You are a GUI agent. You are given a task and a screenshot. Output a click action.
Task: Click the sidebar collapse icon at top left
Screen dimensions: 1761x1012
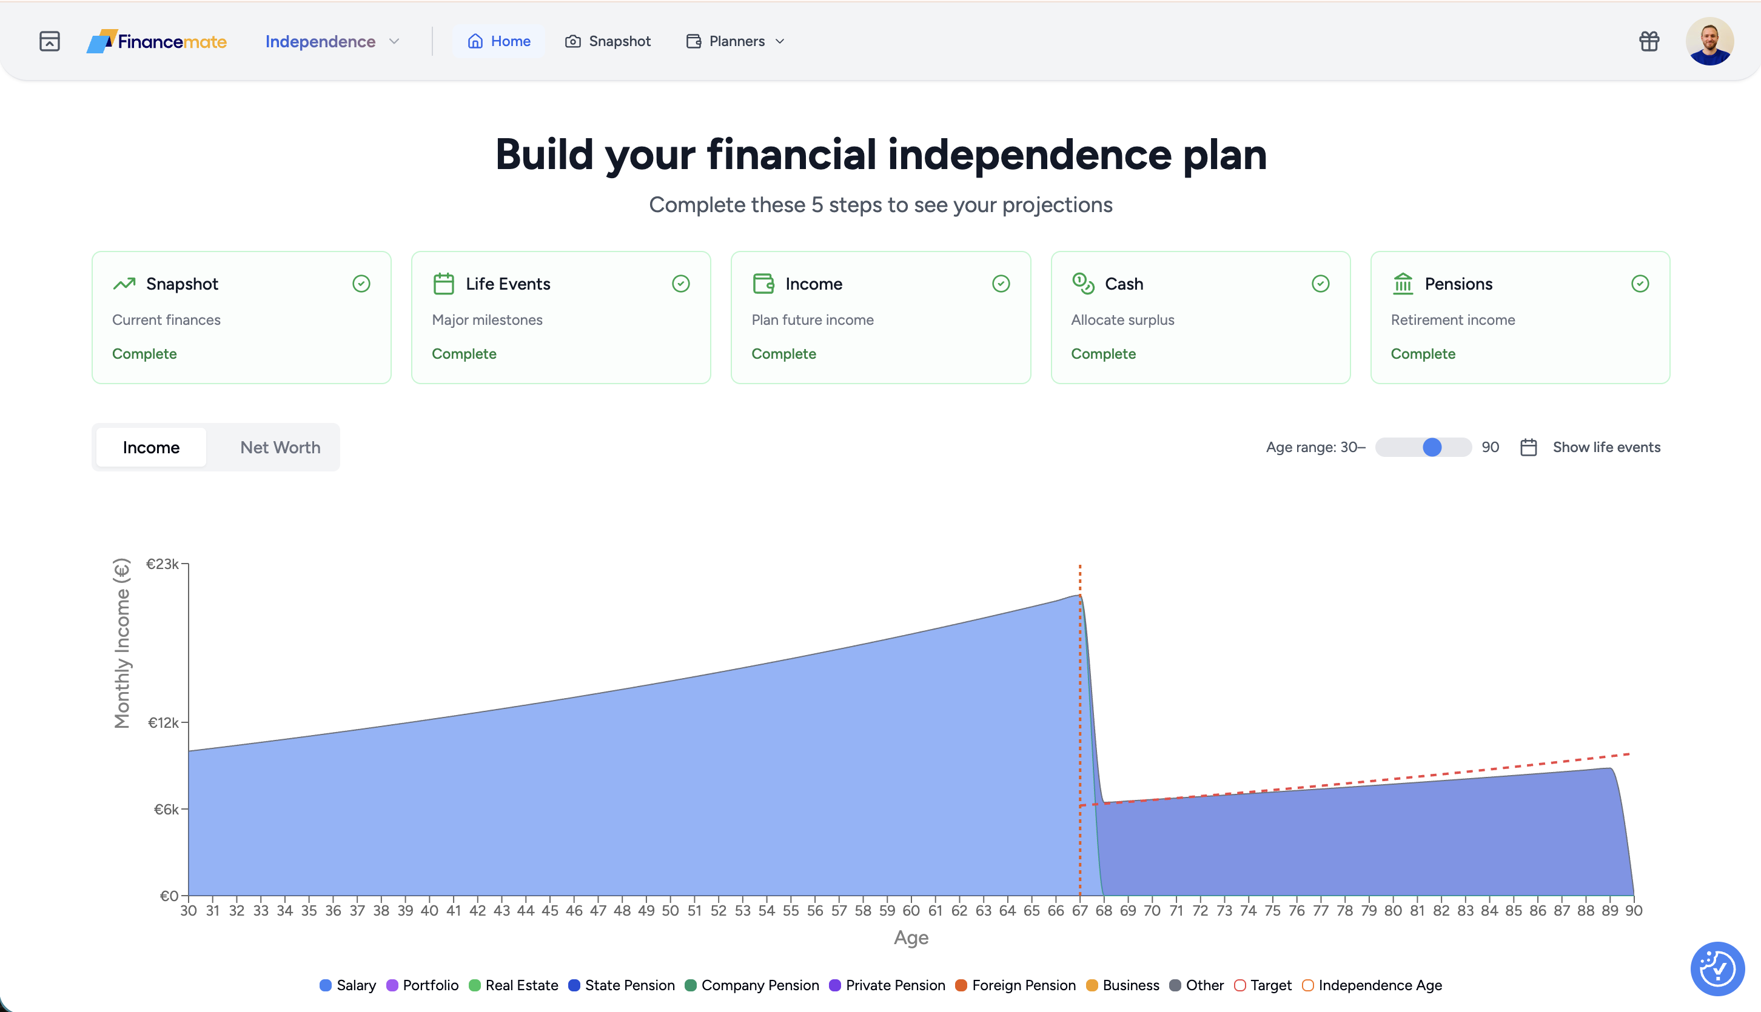point(49,42)
